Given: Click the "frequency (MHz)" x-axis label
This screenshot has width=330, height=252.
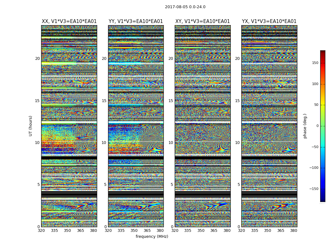Looking at the screenshot, I should [x=152, y=236].
